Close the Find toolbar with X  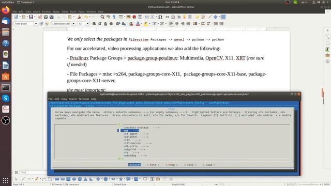click(x=16, y=172)
